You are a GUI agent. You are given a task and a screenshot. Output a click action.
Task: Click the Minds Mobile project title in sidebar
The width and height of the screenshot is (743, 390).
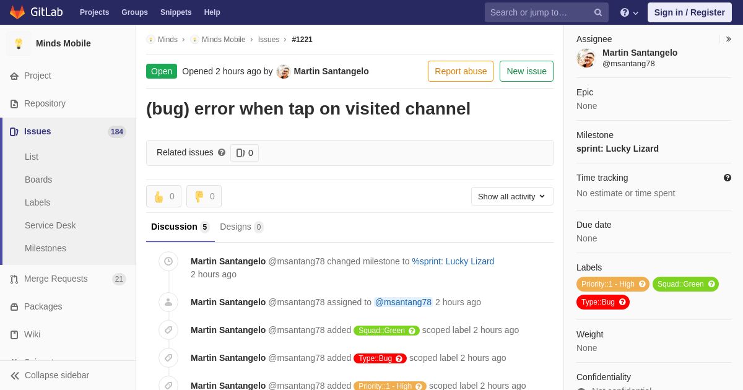(x=63, y=43)
